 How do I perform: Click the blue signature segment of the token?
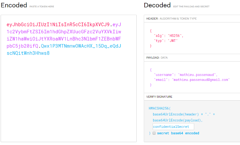pos(64,49)
